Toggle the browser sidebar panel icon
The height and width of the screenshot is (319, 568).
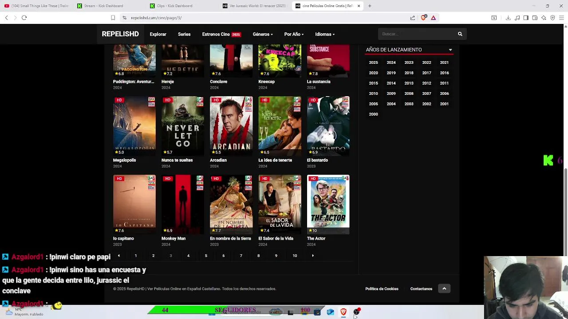[526, 18]
